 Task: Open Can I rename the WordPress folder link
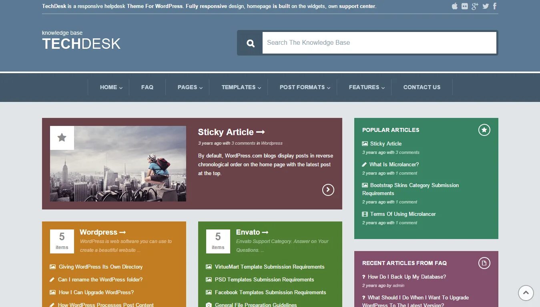(x=100, y=279)
